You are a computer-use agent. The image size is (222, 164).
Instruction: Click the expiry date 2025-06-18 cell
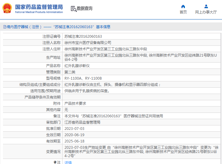tap(74, 141)
